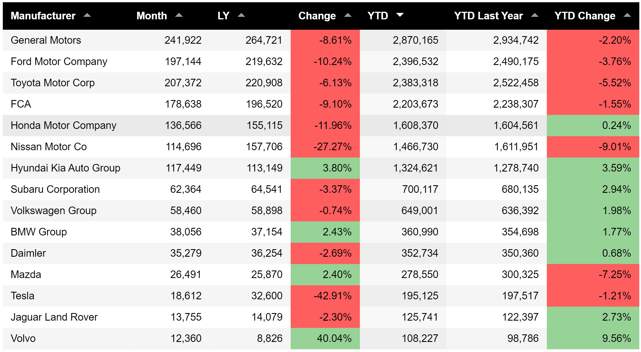Click General Motors YTD value 2,870,165
Image resolution: width=641 pixels, height=352 pixels.
click(x=415, y=40)
